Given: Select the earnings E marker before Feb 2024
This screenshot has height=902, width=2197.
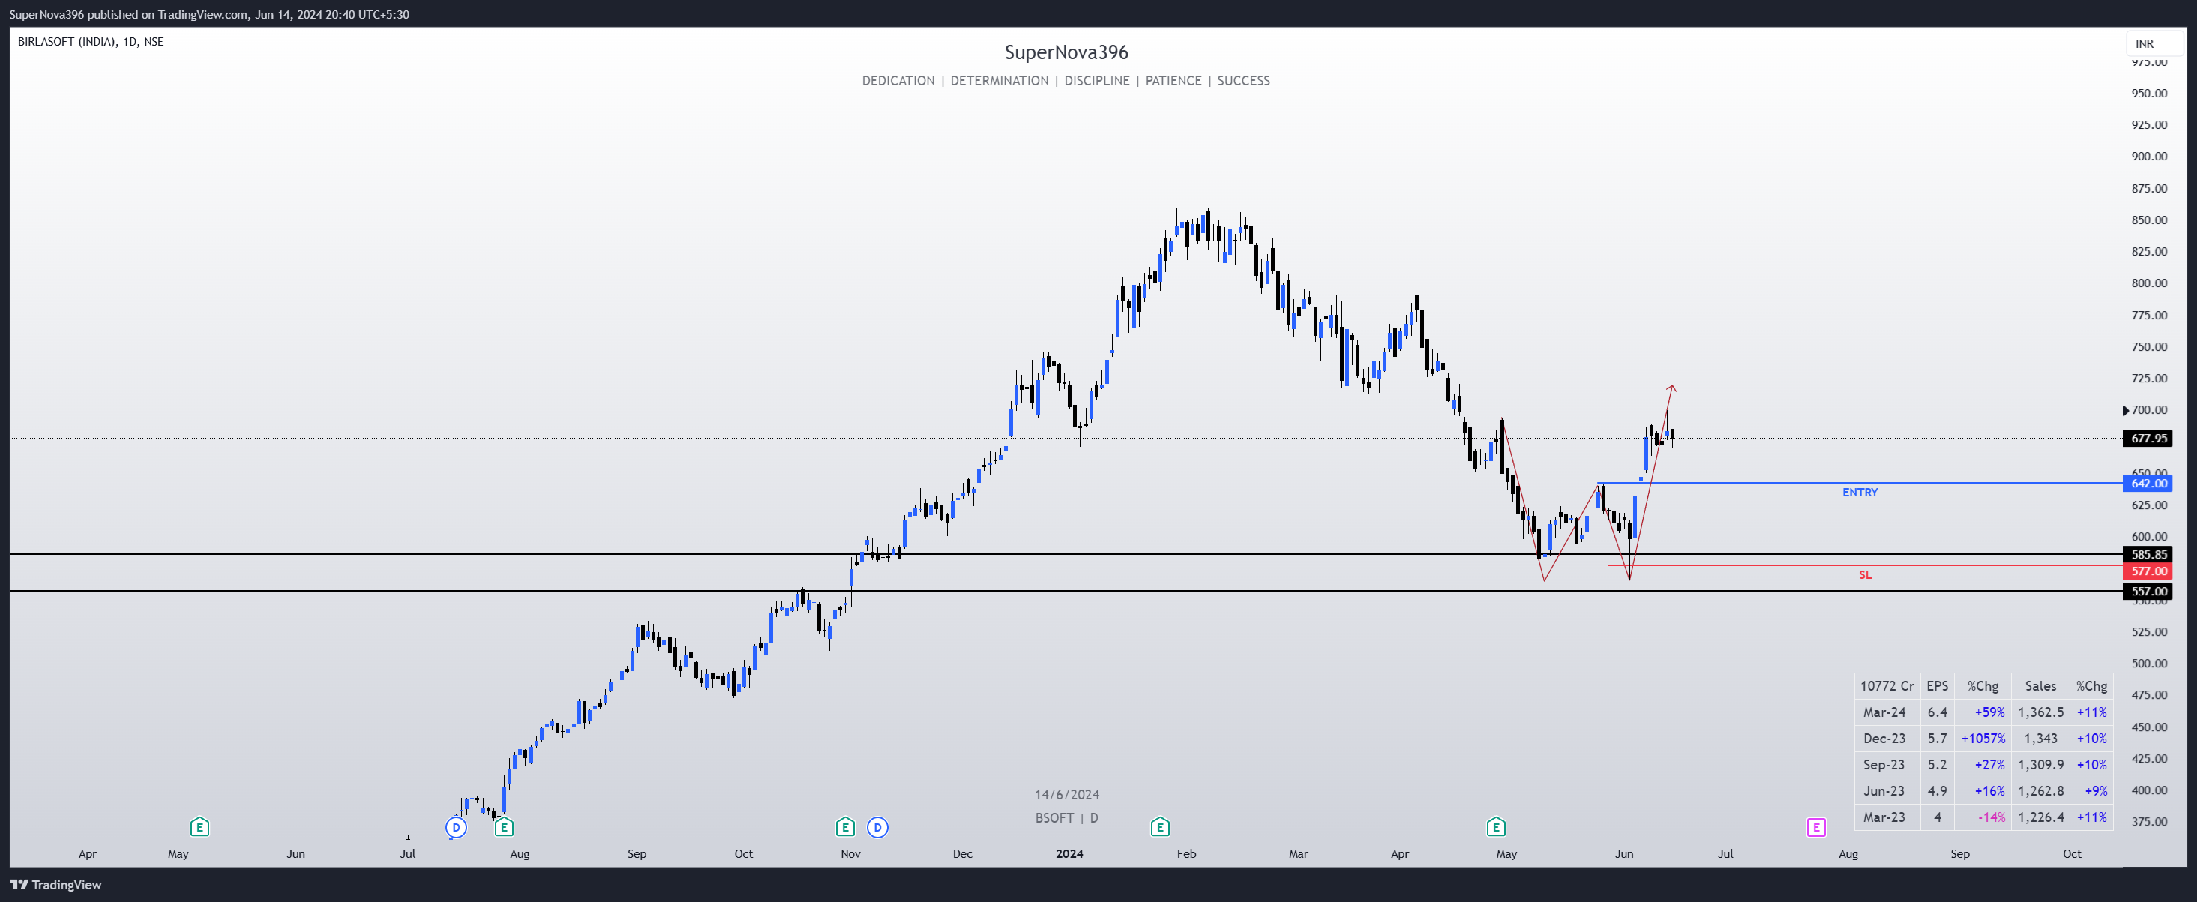Looking at the screenshot, I should [1160, 827].
